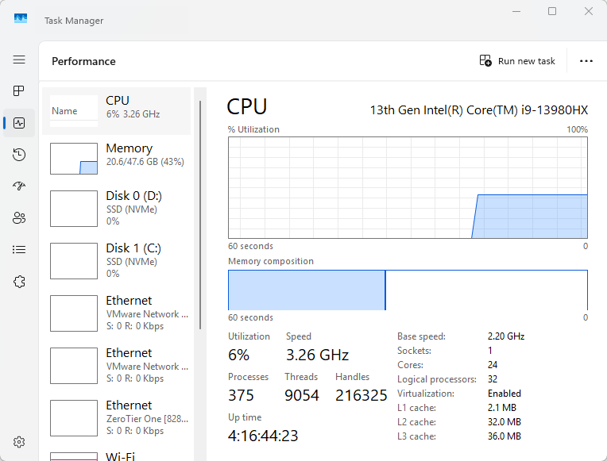
Task: Select ZeroTier One Ethernet entry
Action: pyautogui.click(x=117, y=418)
